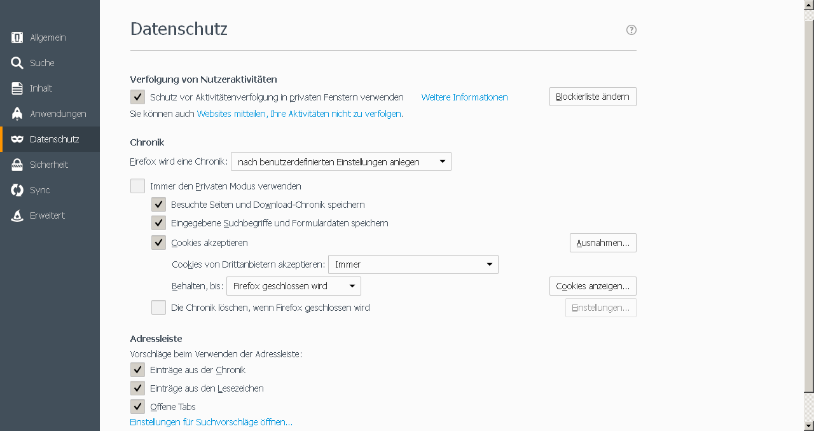Click the scroll down arrow of scrollbar

809,425
